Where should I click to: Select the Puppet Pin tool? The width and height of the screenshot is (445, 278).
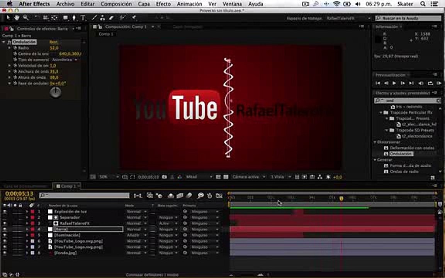point(134,18)
